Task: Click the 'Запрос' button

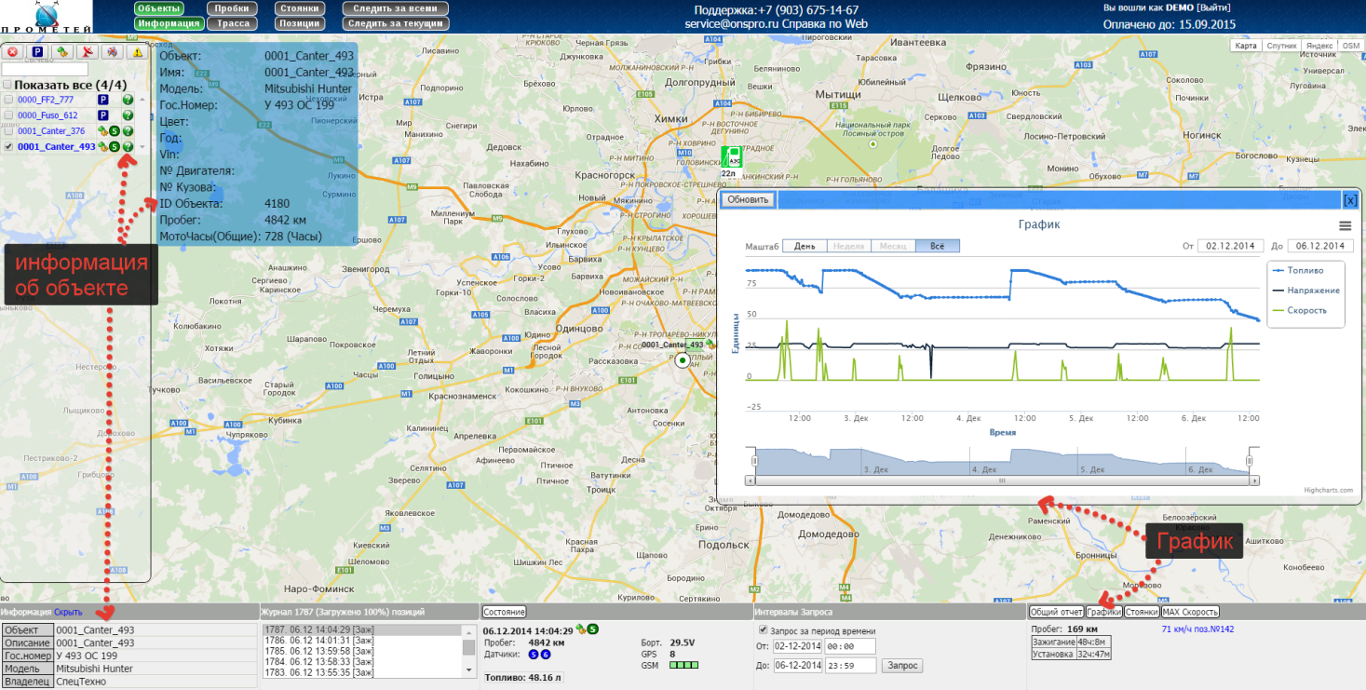Action: point(903,666)
